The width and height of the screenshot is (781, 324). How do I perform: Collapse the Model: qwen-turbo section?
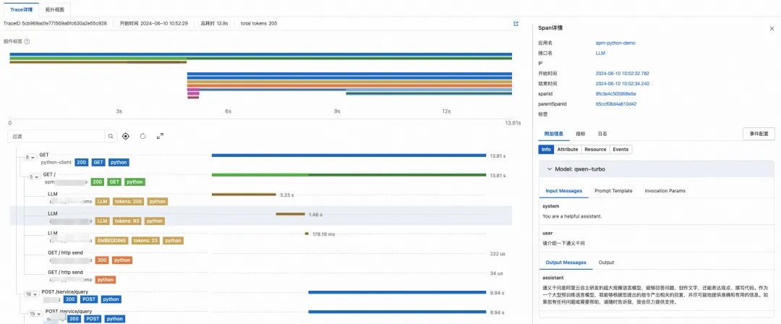click(549, 169)
